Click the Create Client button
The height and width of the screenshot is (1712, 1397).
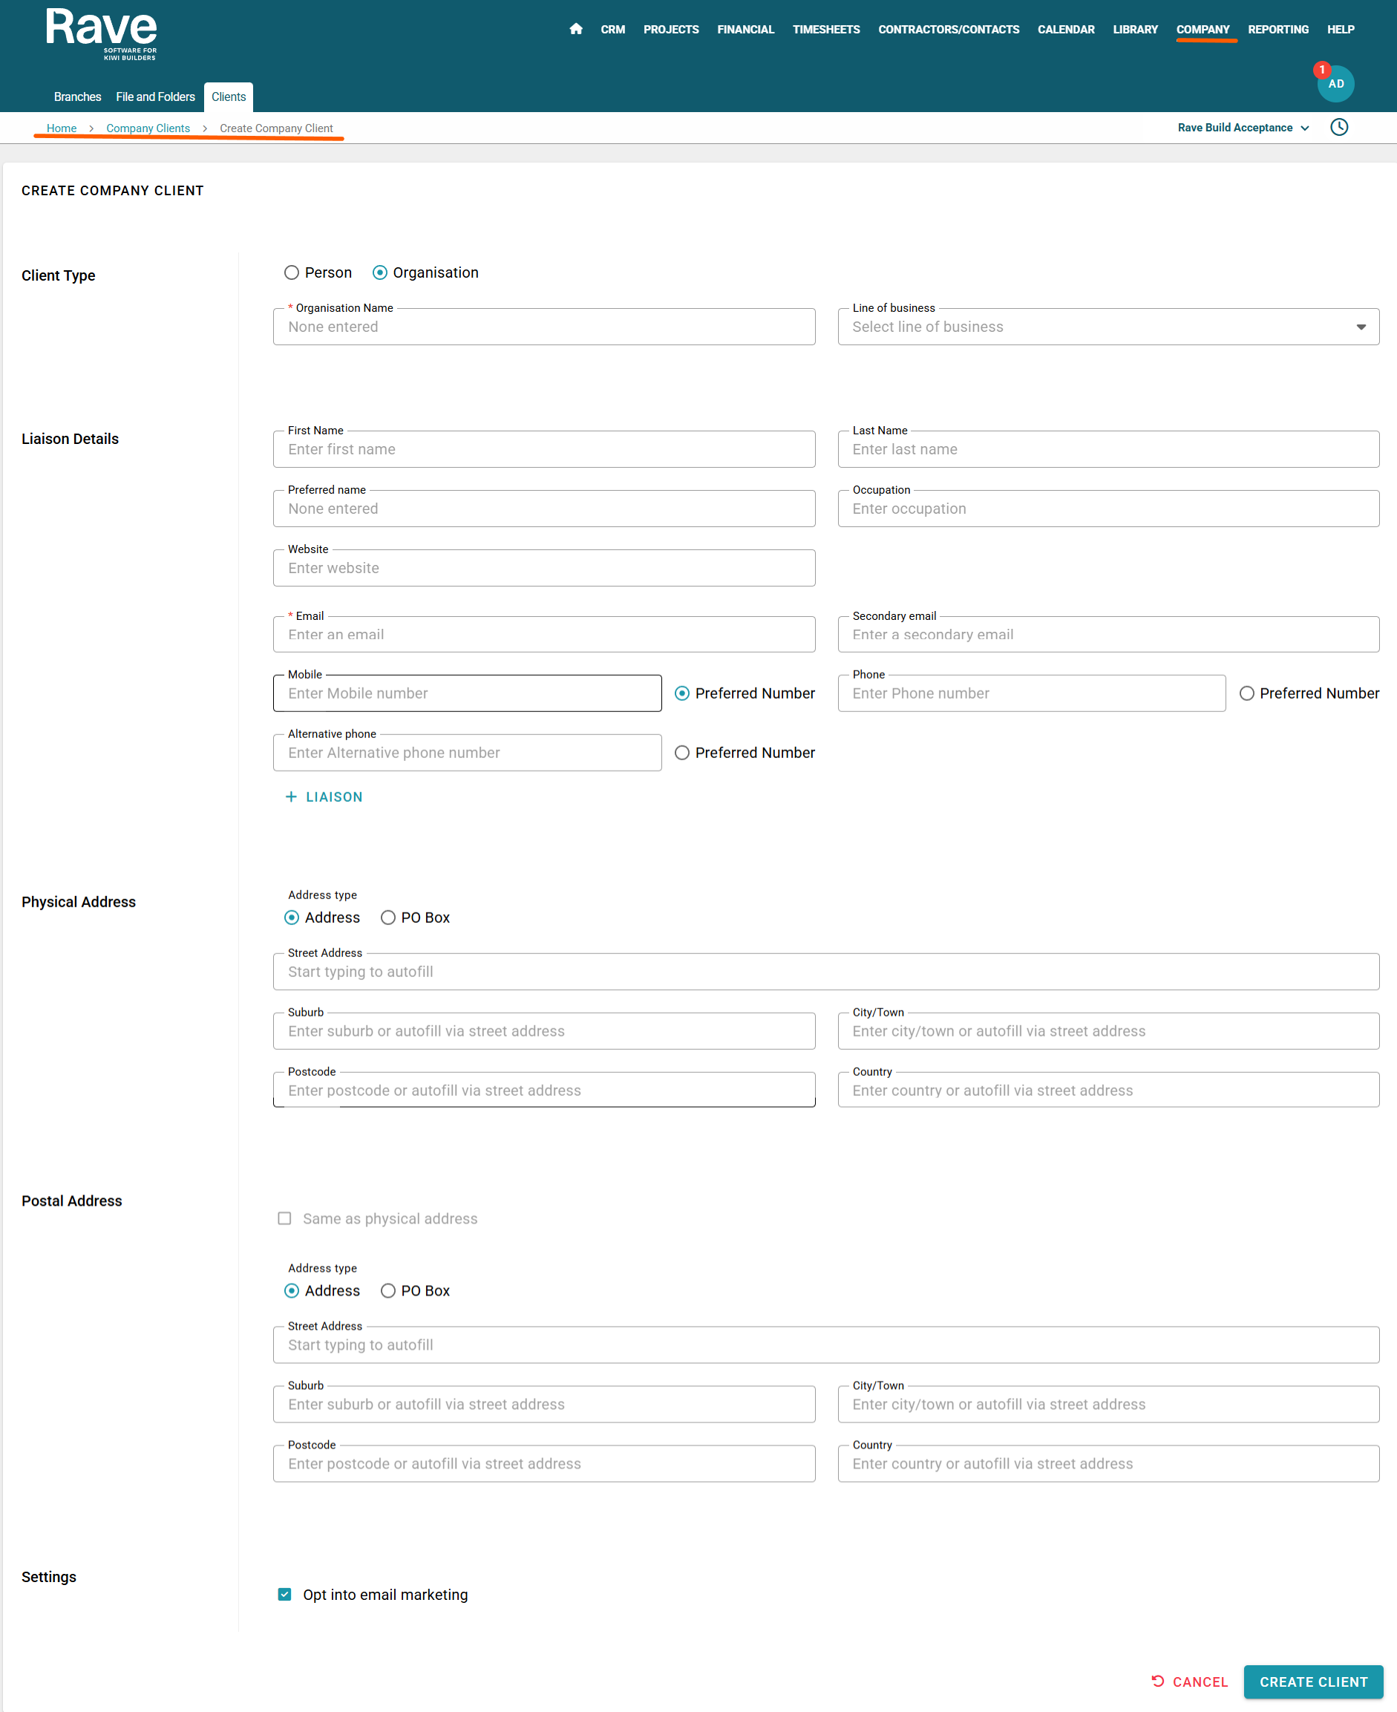(1312, 1682)
